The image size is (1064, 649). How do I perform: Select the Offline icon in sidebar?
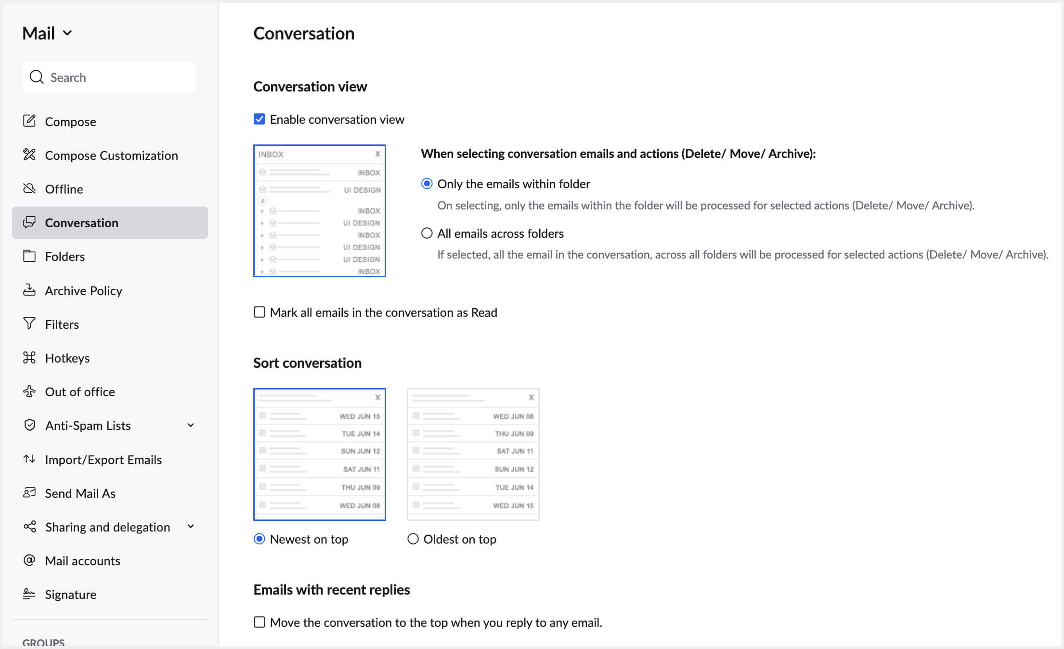coord(28,188)
